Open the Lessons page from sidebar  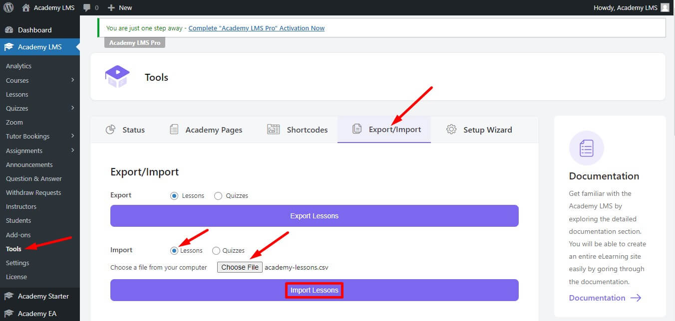click(x=17, y=94)
